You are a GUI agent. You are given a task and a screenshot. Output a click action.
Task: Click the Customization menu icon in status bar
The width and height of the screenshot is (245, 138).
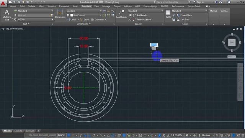pos(243,135)
